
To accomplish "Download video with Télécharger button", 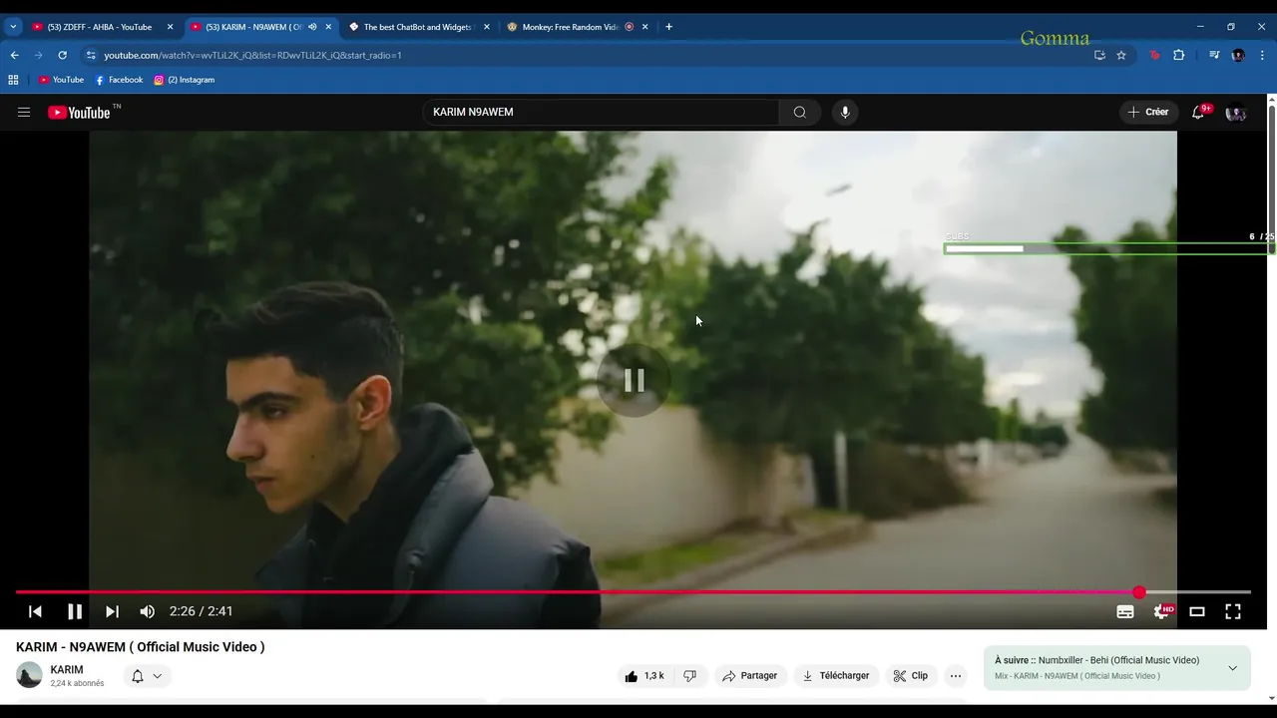I will click(836, 676).
